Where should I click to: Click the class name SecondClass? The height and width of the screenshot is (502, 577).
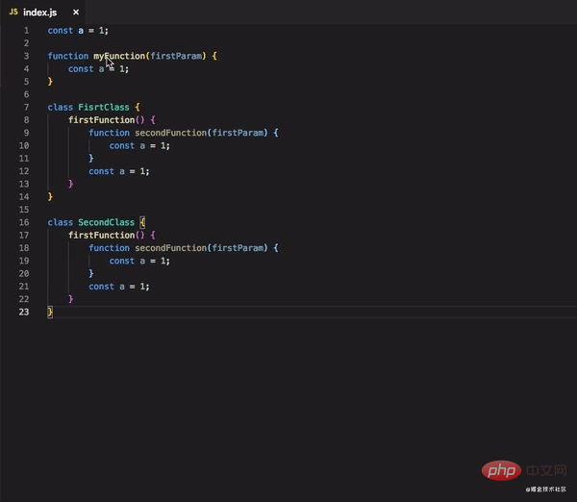(x=107, y=222)
